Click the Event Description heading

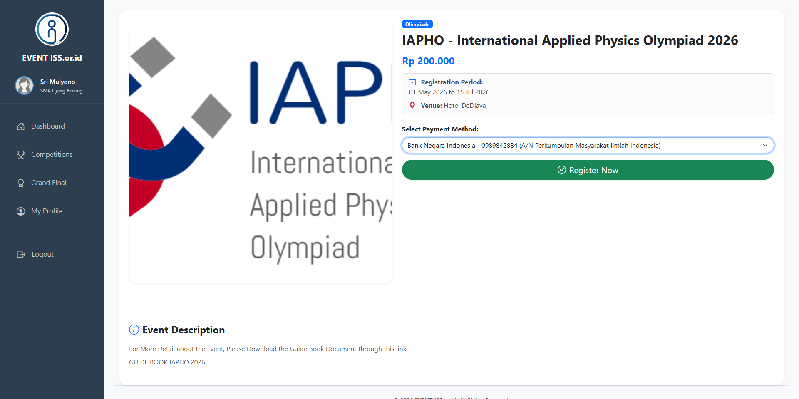click(x=184, y=330)
